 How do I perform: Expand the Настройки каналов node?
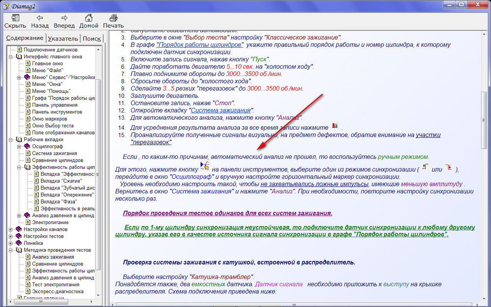(x=11, y=229)
